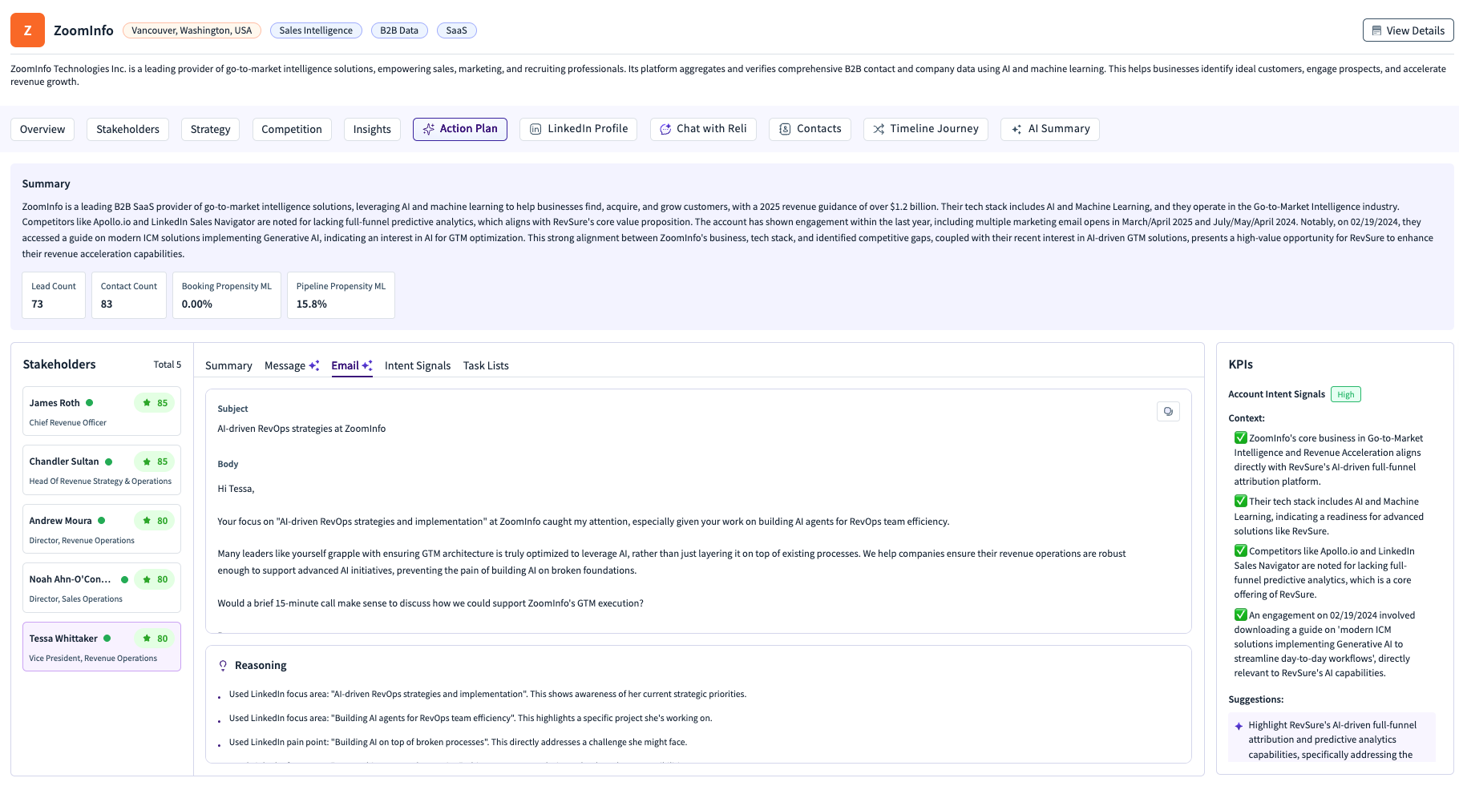Click the 'Would a brief 15-minute call' sentence
Image resolution: width=1459 pixels, height=786 pixels.
click(430, 603)
